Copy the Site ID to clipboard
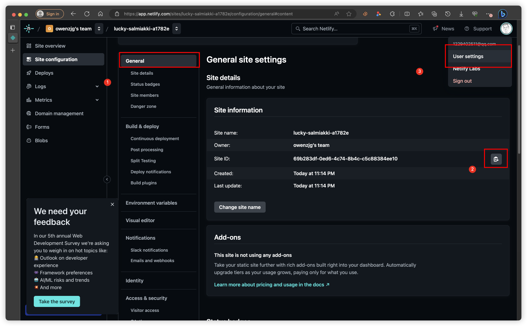Viewport: 527px width, 326px height. 496,159
